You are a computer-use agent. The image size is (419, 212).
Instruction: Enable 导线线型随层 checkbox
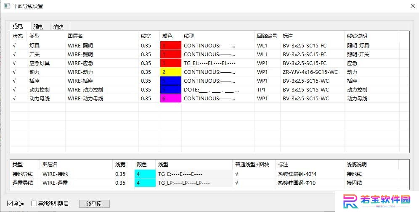tap(34, 204)
